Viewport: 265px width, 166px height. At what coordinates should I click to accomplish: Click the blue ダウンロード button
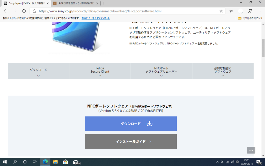(x=131, y=124)
